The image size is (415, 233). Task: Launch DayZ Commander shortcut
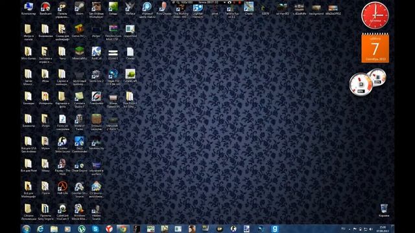pos(79,144)
